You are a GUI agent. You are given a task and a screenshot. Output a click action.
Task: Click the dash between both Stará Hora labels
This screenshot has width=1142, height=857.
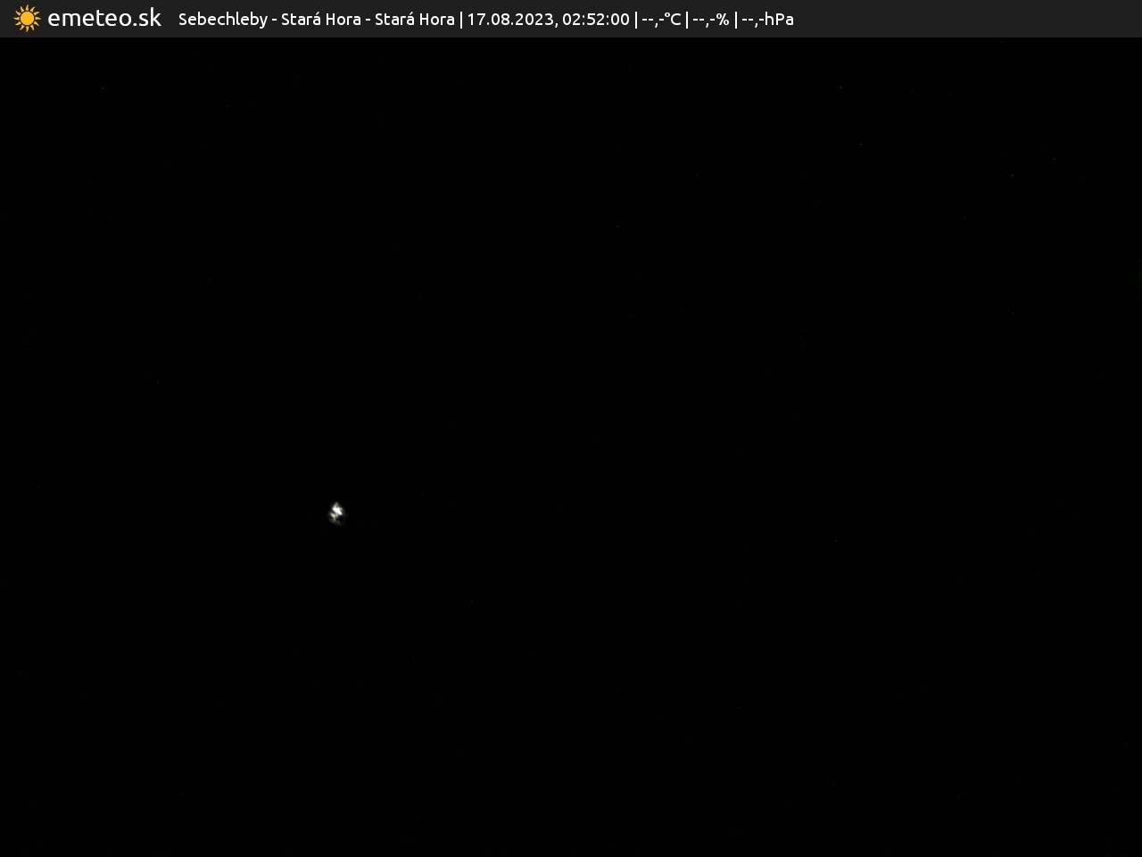pos(368,20)
